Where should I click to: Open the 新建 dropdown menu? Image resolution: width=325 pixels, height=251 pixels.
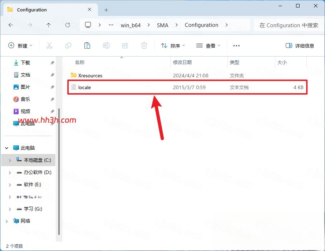pyautogui.click(x=20, y=45)
